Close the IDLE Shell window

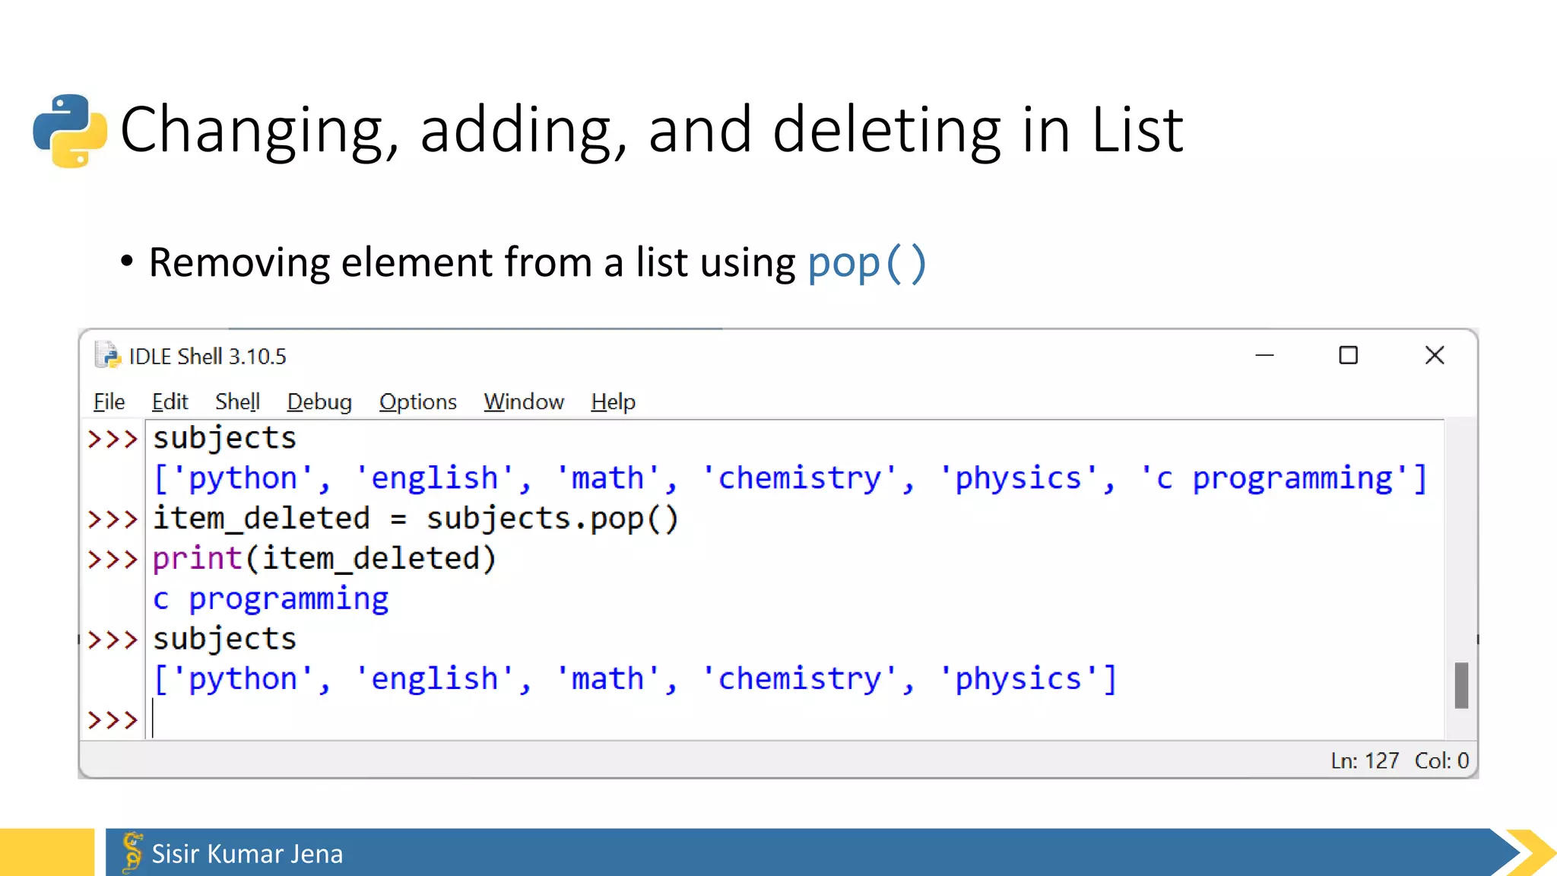click(x=1435, y=355)
